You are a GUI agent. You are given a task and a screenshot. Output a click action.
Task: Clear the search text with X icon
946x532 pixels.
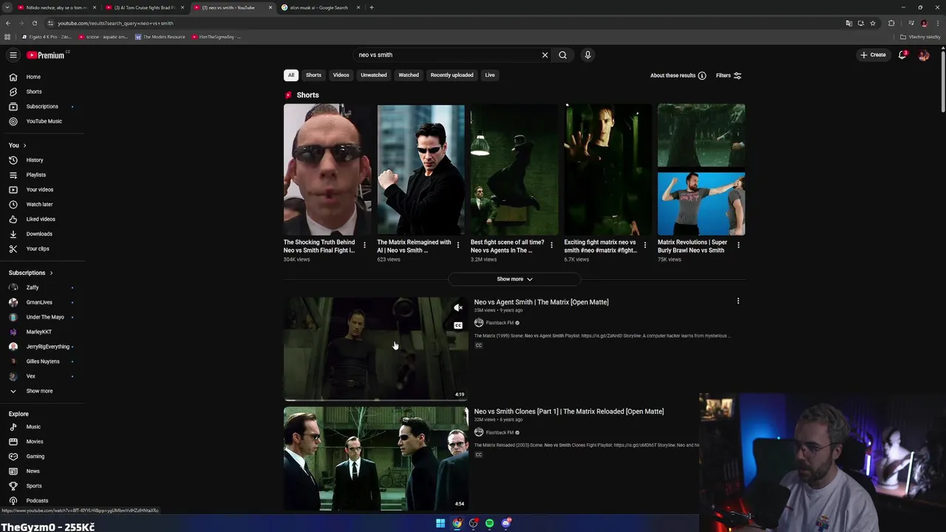point(545,55)
